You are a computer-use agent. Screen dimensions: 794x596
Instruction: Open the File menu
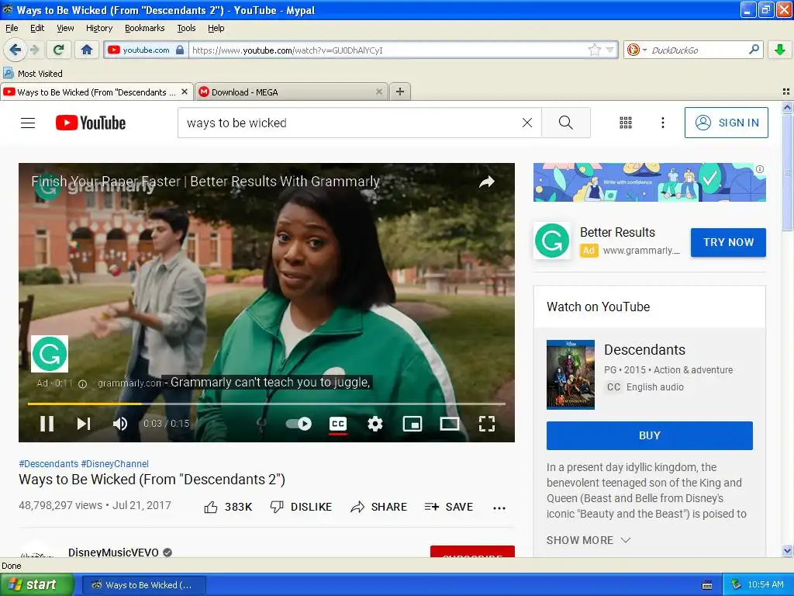tap(12, 28)
